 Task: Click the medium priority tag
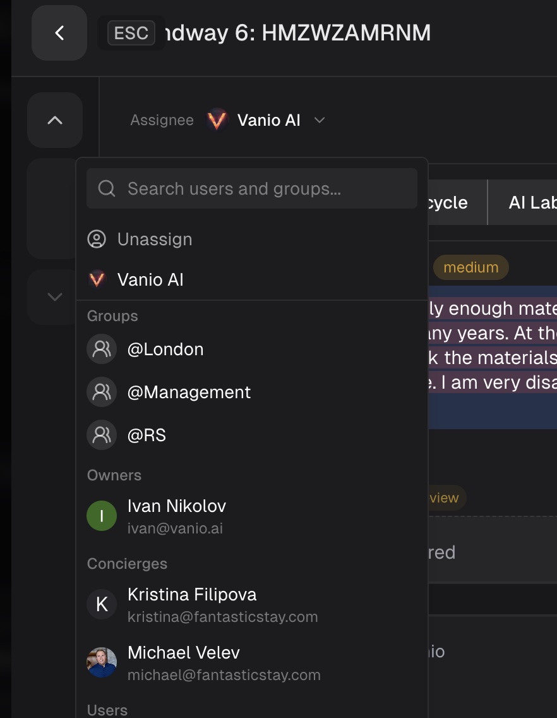pos(470,267)
